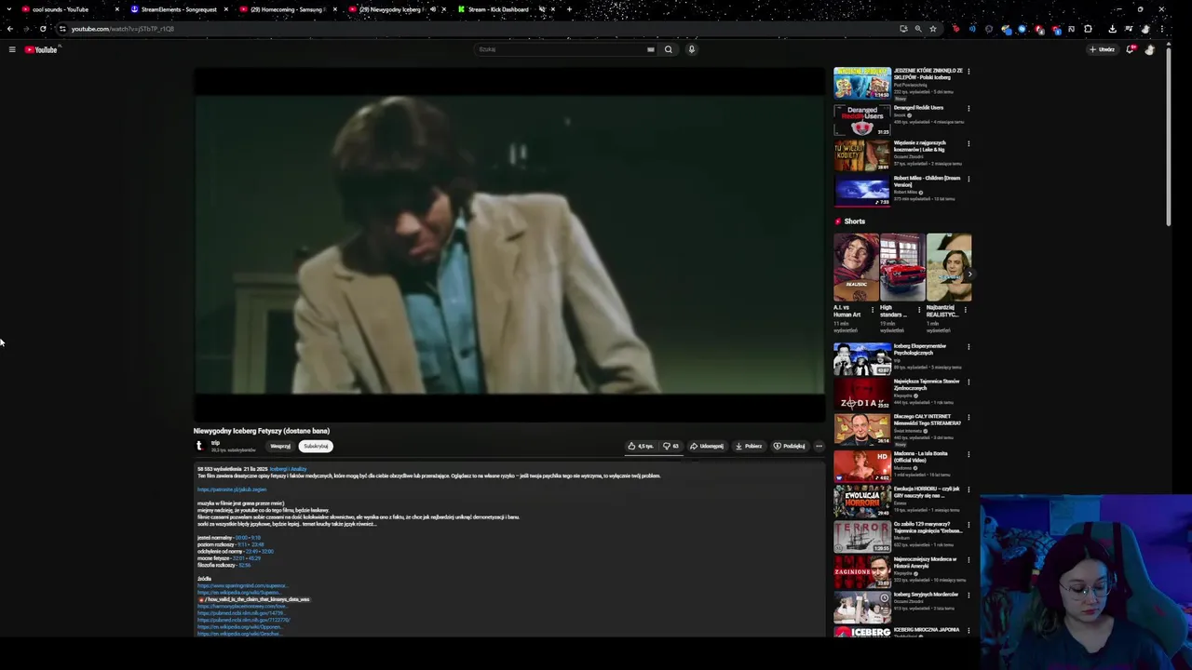Start voice search with the microphone icon
Screen dimensions: 1192x670
pyautogui.click(x=691, y=49)
